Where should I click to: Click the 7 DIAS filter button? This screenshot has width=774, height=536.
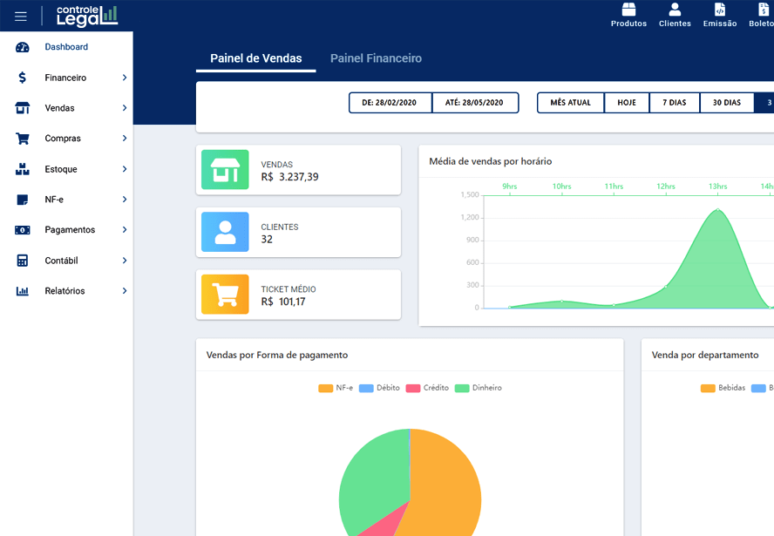pyautogui.click(x=675, y=103)
